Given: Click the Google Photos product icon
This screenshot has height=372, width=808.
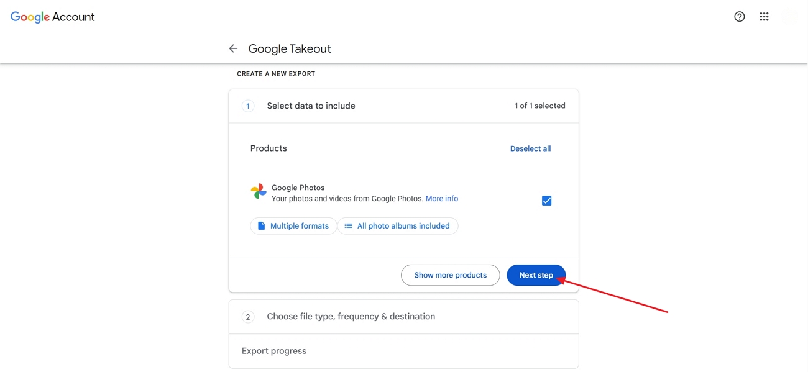Looking at the screenshot, I should [258, 191].
